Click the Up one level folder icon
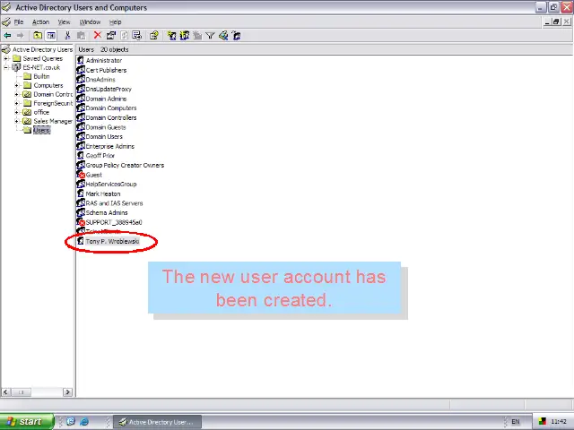This screenshot has height=430, width=574. click(39, 36)
